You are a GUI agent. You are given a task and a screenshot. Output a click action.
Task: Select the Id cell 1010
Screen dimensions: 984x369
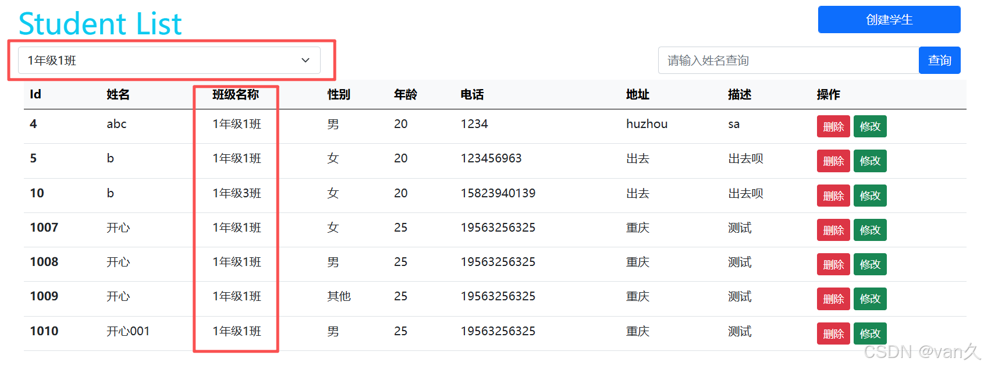coord(44,331)
